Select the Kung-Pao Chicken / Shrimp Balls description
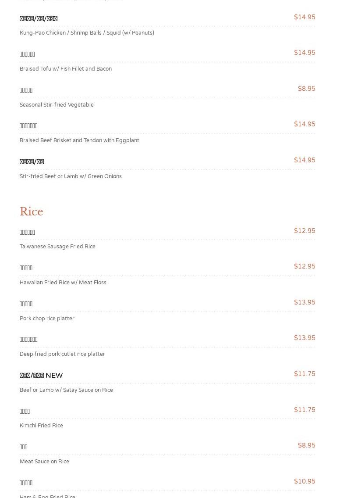This screenshot has width=344, height=498. coord(87,33)
